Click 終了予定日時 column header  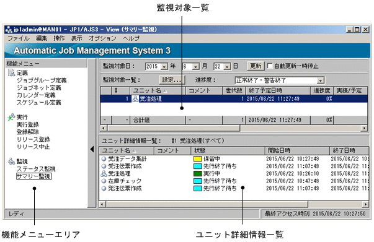pyautogui.click(x=278, y=90)
